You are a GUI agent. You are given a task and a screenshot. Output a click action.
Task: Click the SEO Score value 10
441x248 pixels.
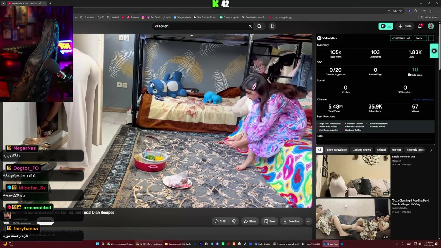(415, 70)
